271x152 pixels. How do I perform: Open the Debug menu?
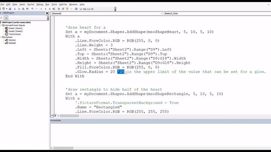(x=40, y=5)
